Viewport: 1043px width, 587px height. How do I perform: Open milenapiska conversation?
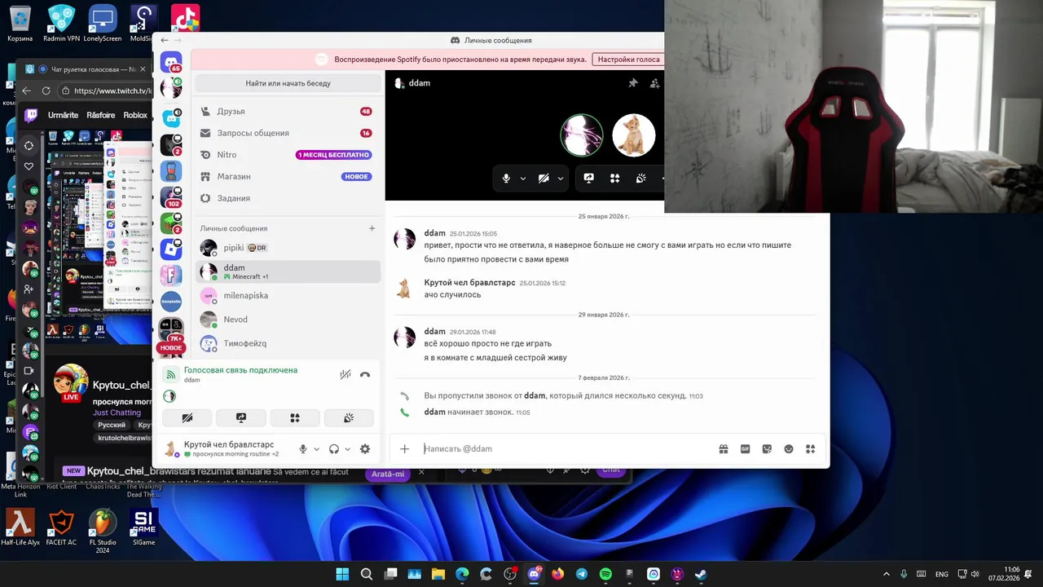pyautogui.click(x=288, y=295)
